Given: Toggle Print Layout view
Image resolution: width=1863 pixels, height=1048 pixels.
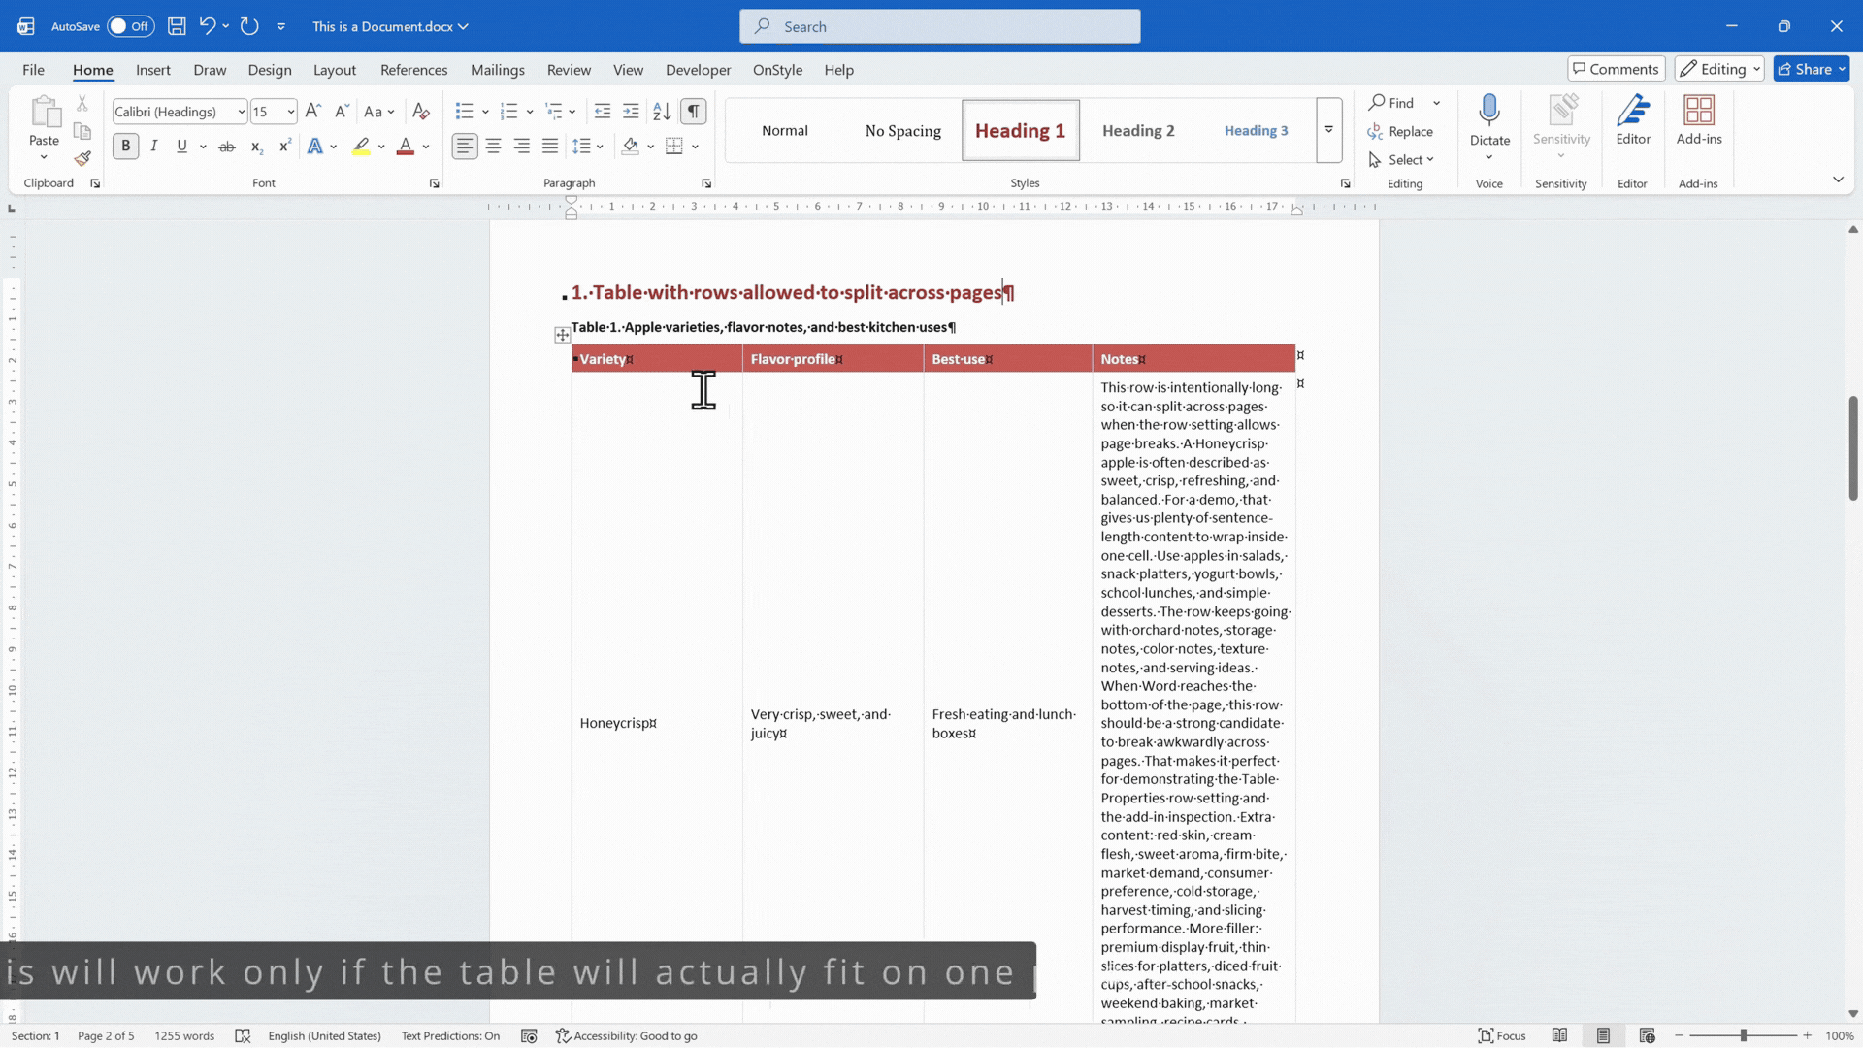Looking at the screenshot, I should coord(1603,1036).
